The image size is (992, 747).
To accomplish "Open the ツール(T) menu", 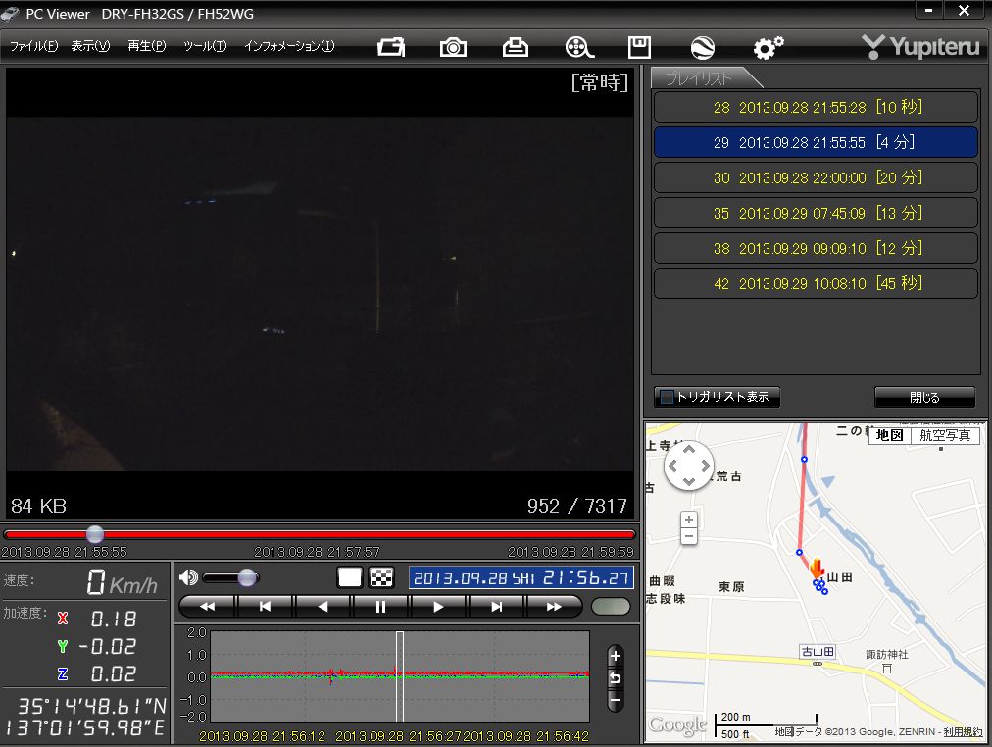I will pos(205,46).
